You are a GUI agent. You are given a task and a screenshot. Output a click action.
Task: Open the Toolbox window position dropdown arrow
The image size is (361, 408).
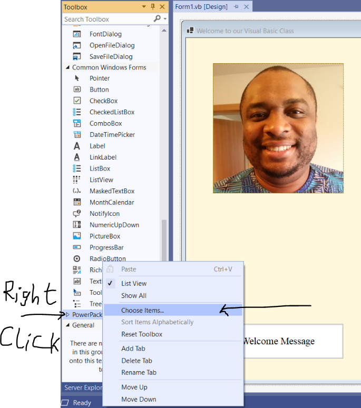coord(144,7)
